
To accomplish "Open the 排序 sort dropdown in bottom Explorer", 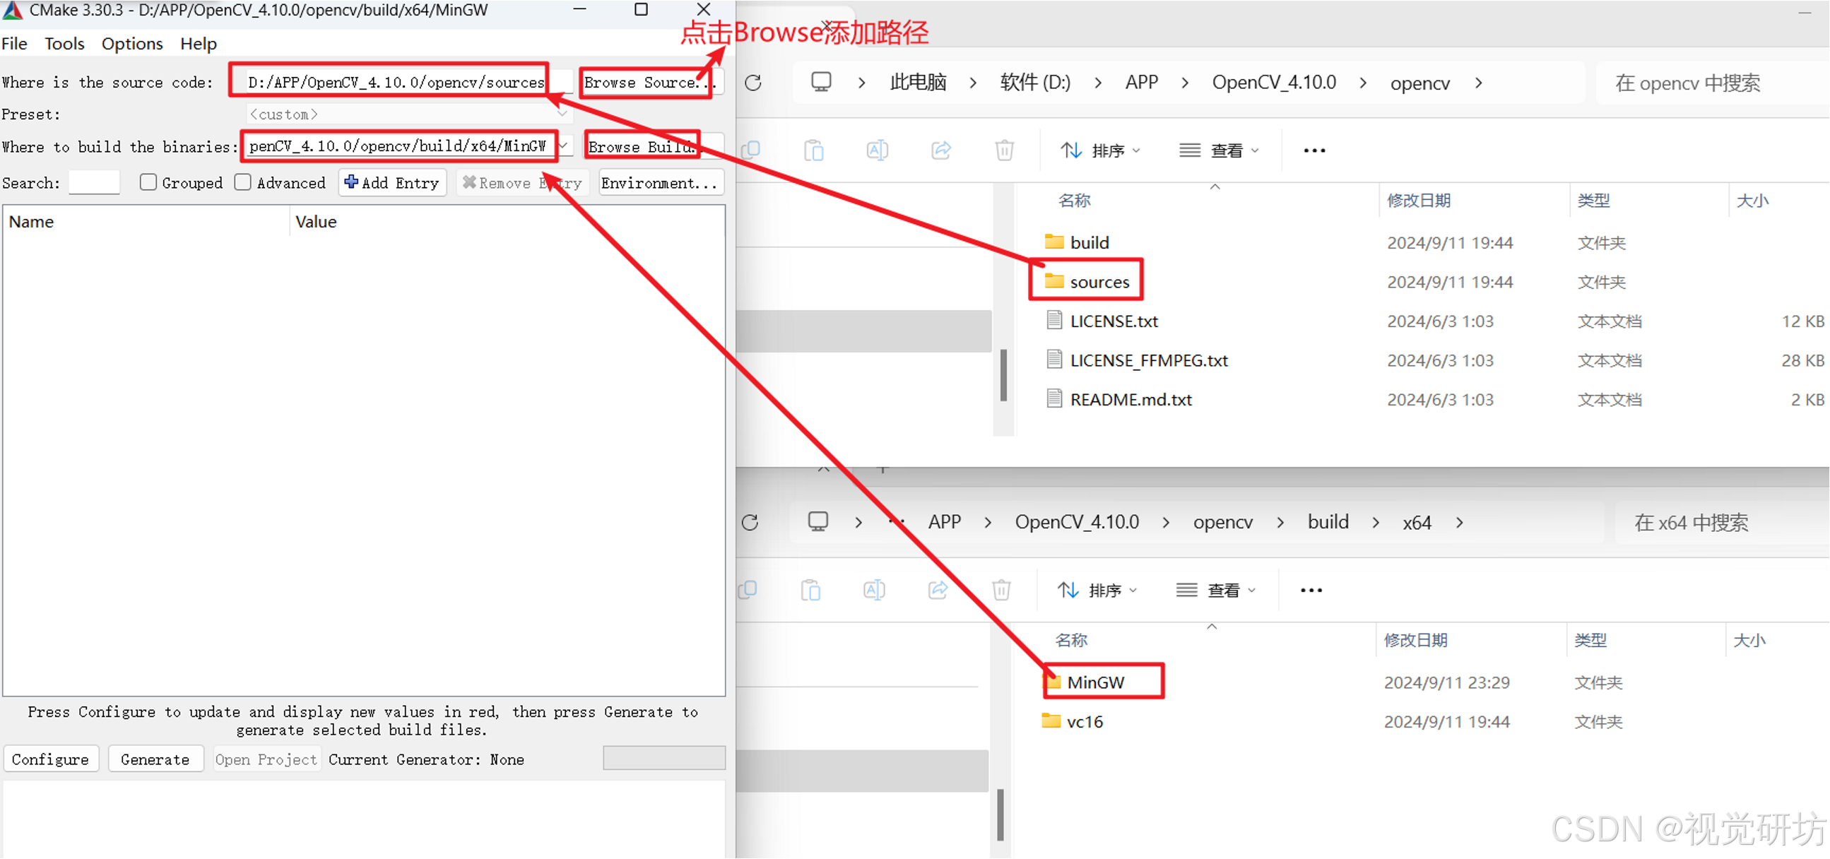I will coord(1097,590).
